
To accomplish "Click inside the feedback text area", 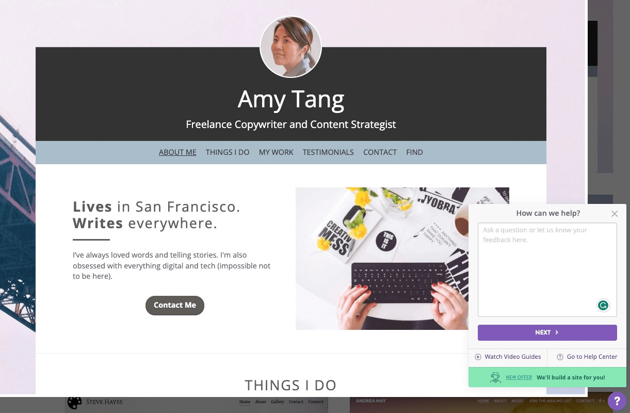I will [547, 268].
